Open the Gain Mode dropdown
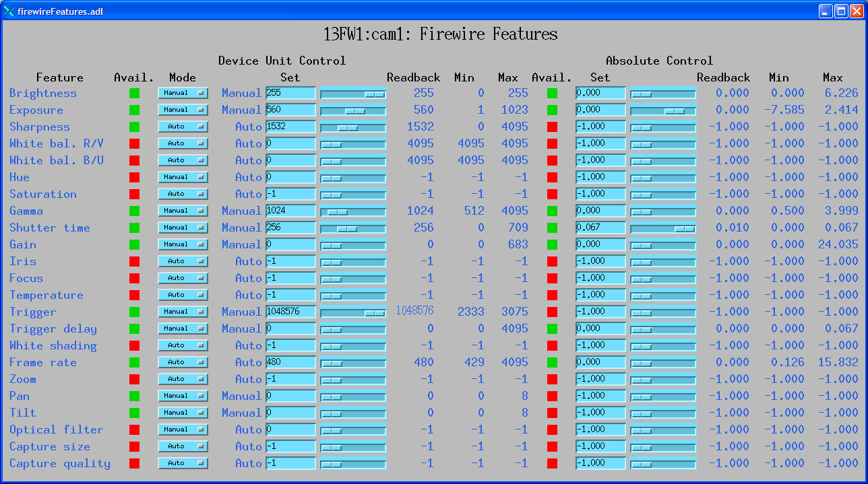The height and width of the screenshot is (484, 868). tap(182, 244)
